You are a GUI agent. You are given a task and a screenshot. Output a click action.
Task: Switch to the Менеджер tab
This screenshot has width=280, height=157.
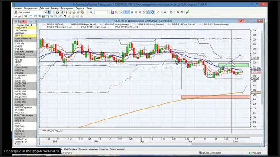pyautogui.click(x=93, y=149)
